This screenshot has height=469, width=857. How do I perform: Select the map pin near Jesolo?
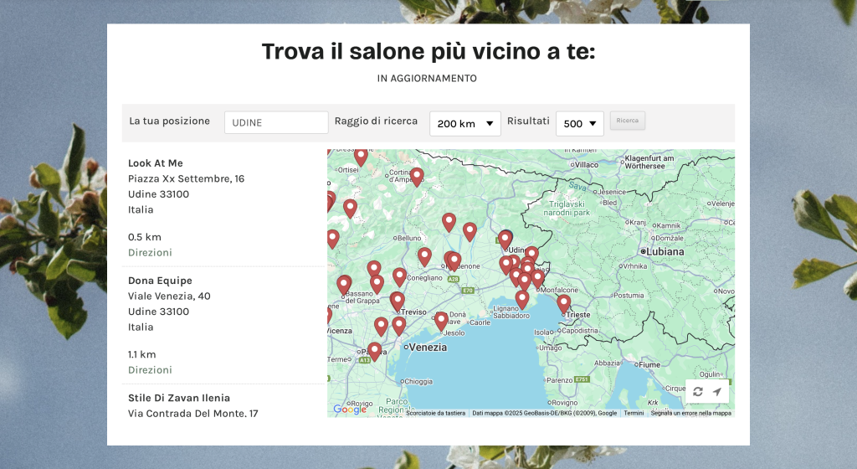click(x=441, y=319)
